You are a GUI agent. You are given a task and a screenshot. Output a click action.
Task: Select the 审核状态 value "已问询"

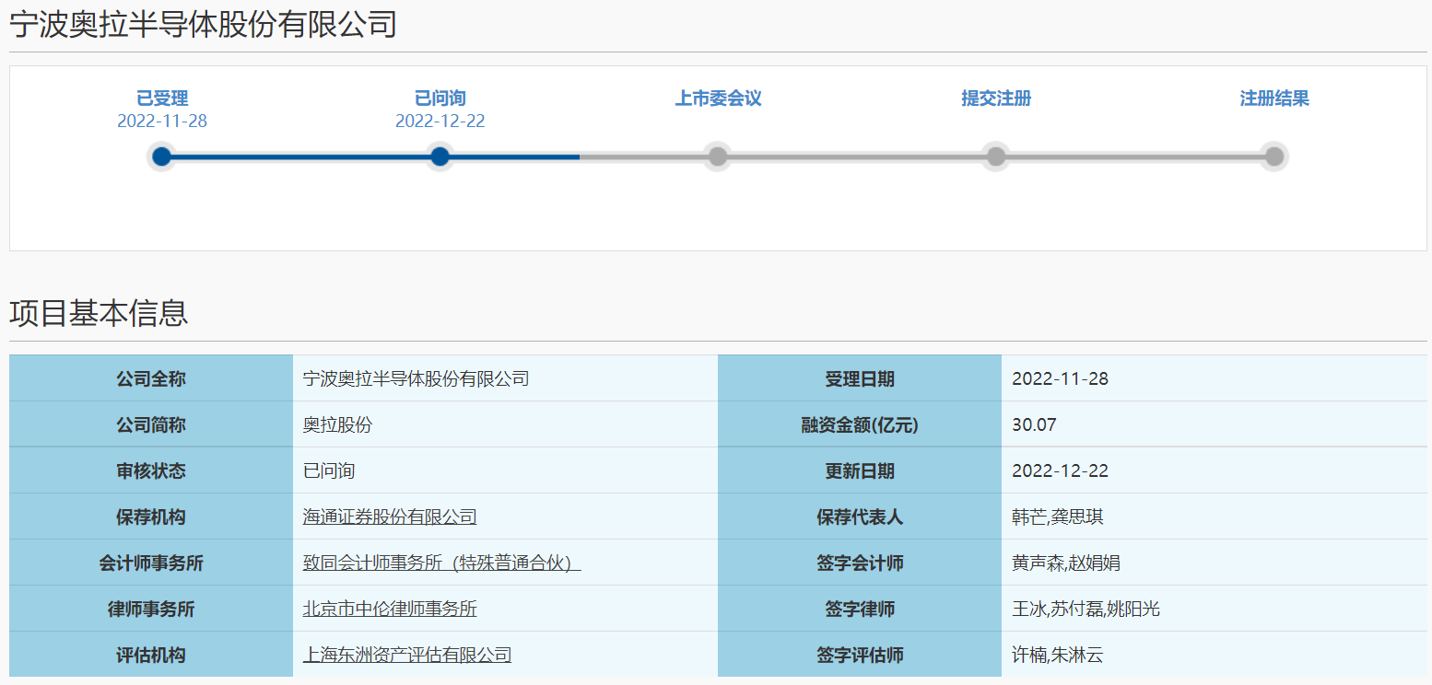coord(321,470)
